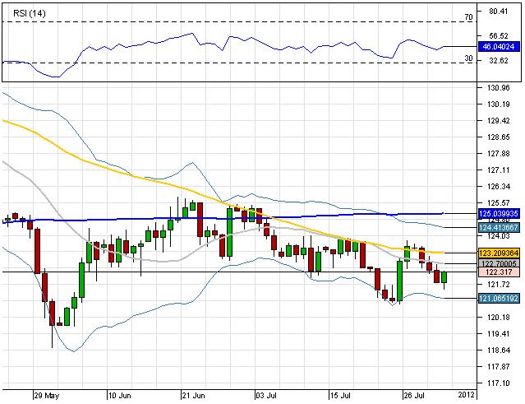
Task: Click the 21 Jun date marker
Action: pyautogui.click(x=194, y=395)
